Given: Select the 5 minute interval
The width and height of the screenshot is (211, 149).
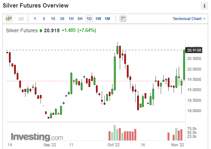Looking at the screenshot, I should [44, 19].
